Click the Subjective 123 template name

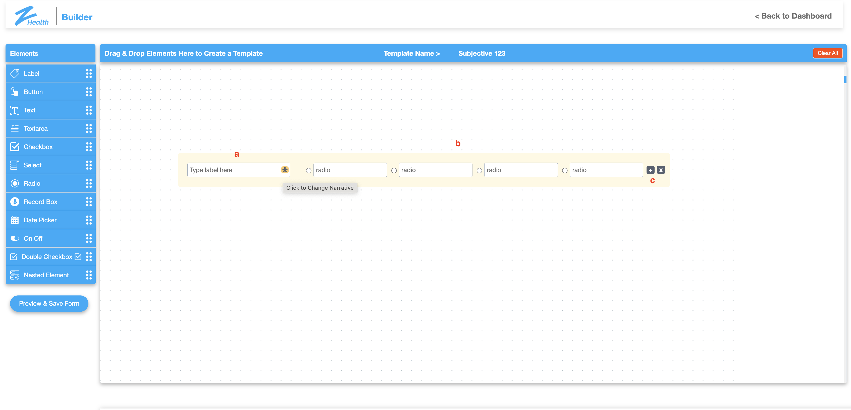point(482,53)
